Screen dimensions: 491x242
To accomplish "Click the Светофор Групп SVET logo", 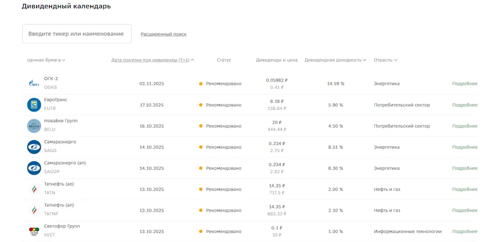I will [34, 231].
